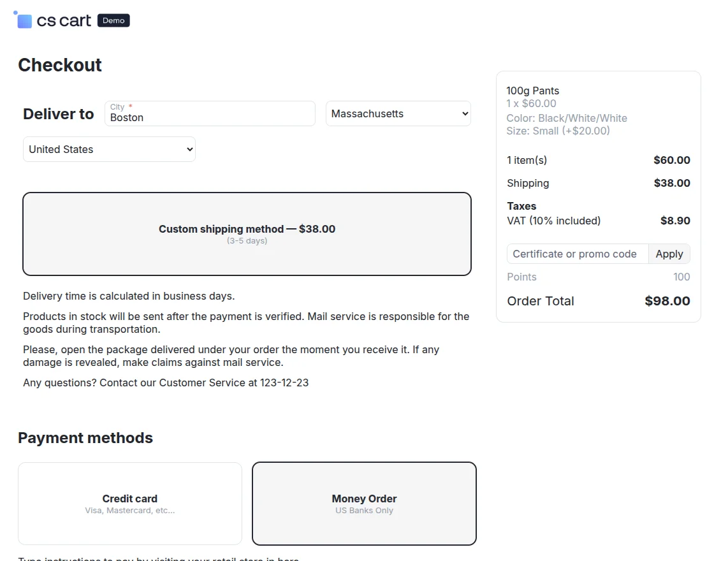
Task: Select the Credit card payment option
Action: pyautogui.click(x=129, y=504)
